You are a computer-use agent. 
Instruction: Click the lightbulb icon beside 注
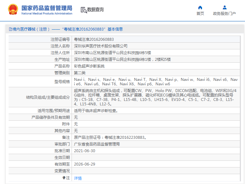tap(64, 178)
